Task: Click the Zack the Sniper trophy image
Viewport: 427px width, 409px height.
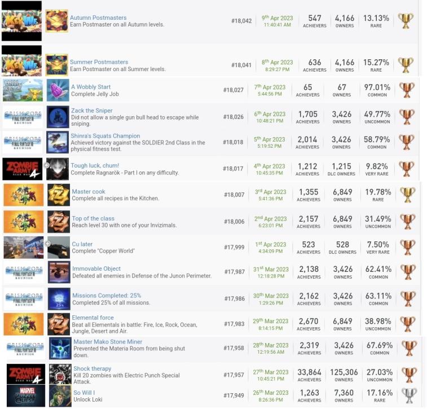Action: pyautogui.click(x=58, y=117)
